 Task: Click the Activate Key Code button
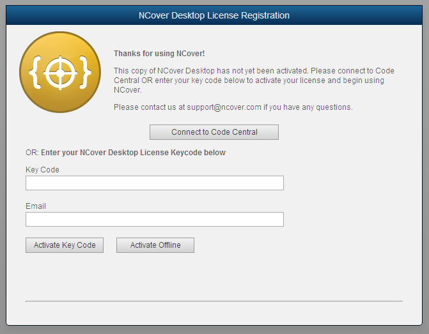(x=65, y=245)
